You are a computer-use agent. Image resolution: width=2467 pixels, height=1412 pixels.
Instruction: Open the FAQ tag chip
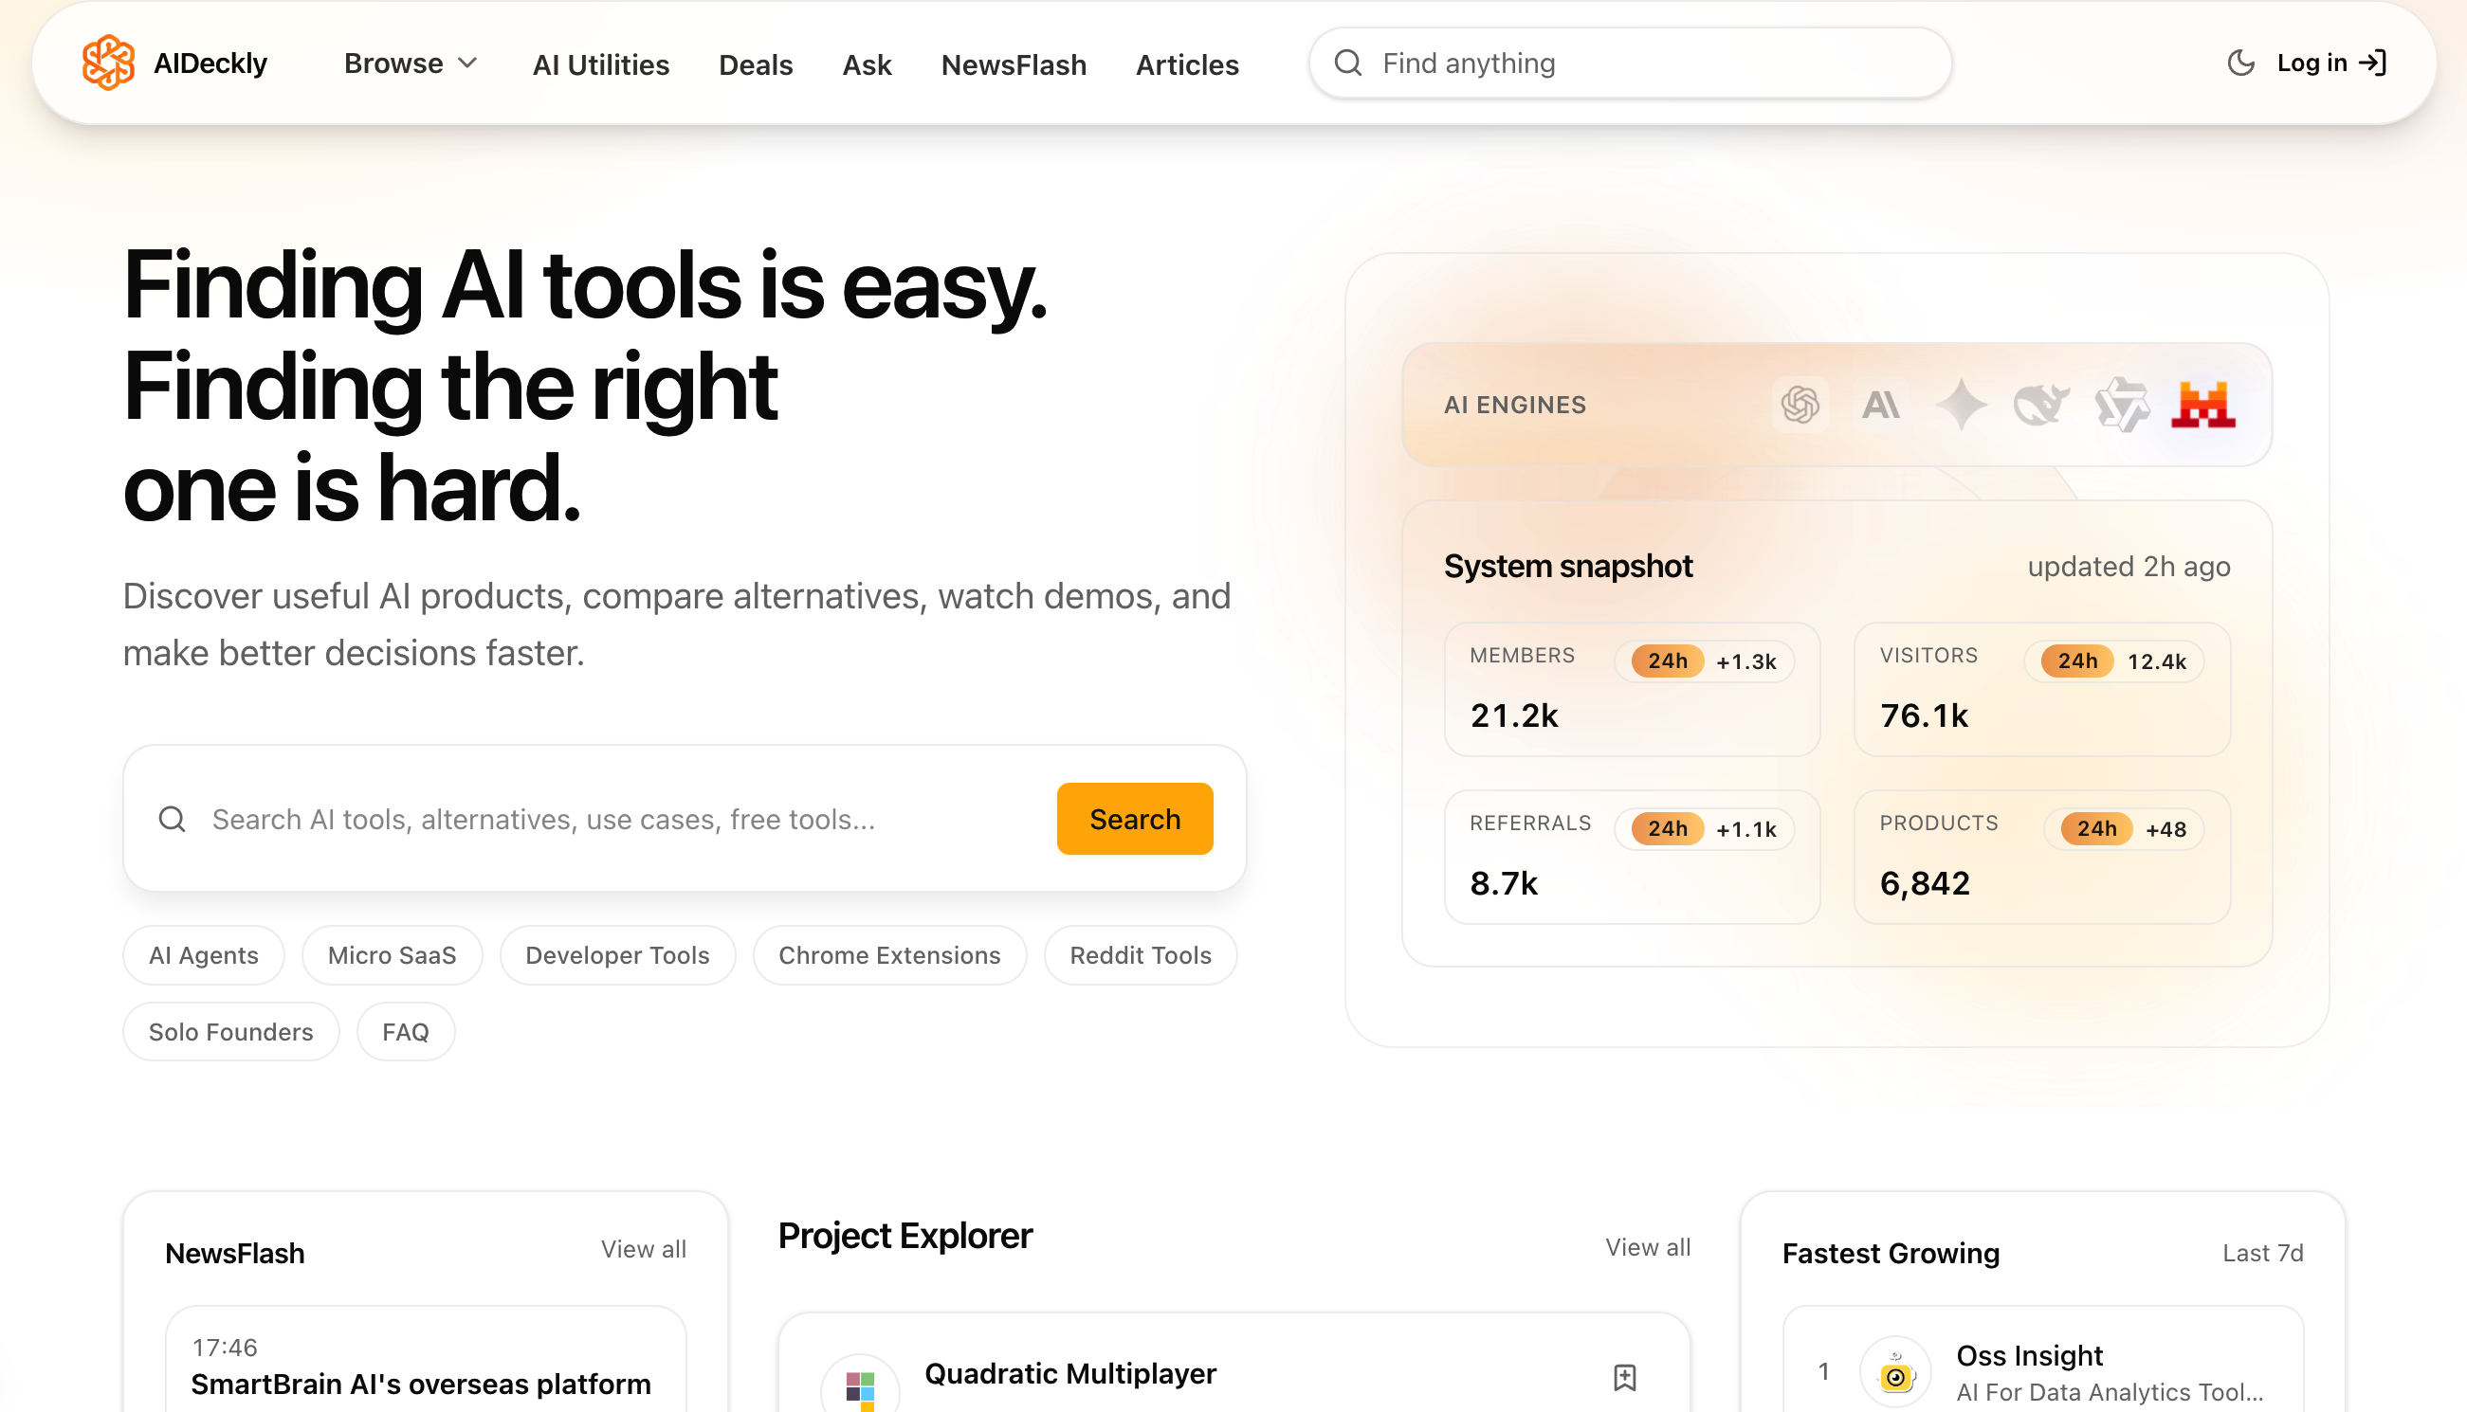(x=406, y=1032)
